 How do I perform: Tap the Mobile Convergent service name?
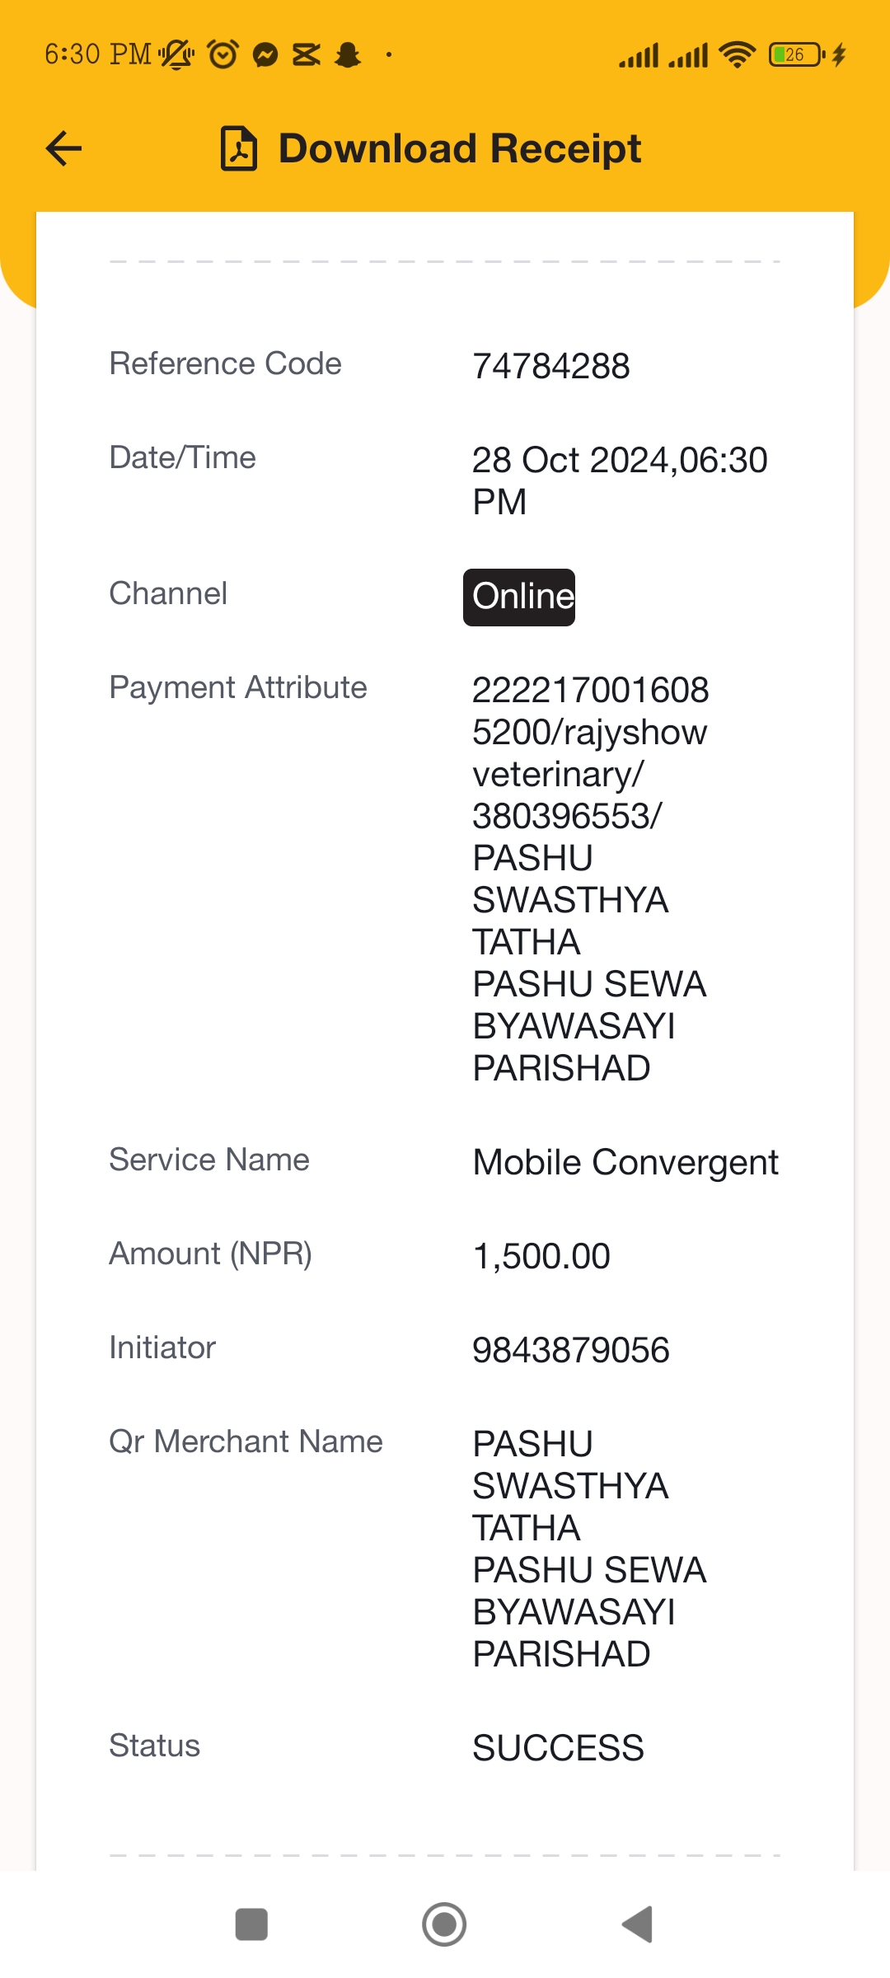[625, 1163]
